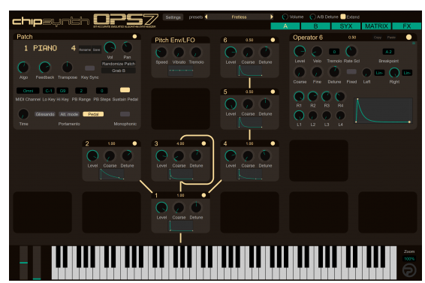Click the pitch bend wheel strip
Viewport: 425px width, 283px height.
[x=23, y=263]
